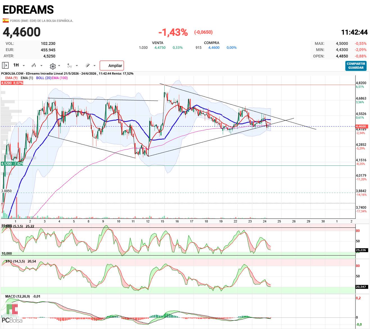This screenshot has height=329, width=370.
Task: Click the -1,43% daily change value
Action: [173, 32]
